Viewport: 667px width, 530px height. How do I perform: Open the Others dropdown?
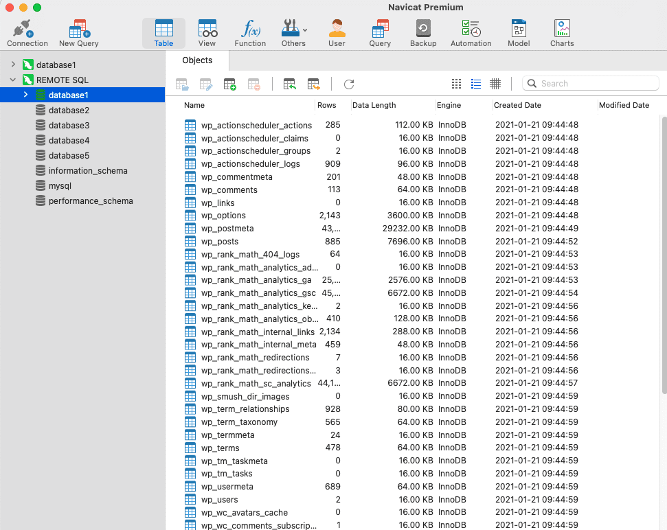pos(294,33)
